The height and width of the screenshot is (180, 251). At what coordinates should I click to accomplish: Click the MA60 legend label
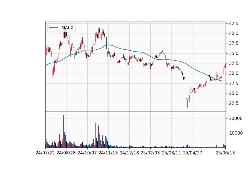(x=67, y=28)
